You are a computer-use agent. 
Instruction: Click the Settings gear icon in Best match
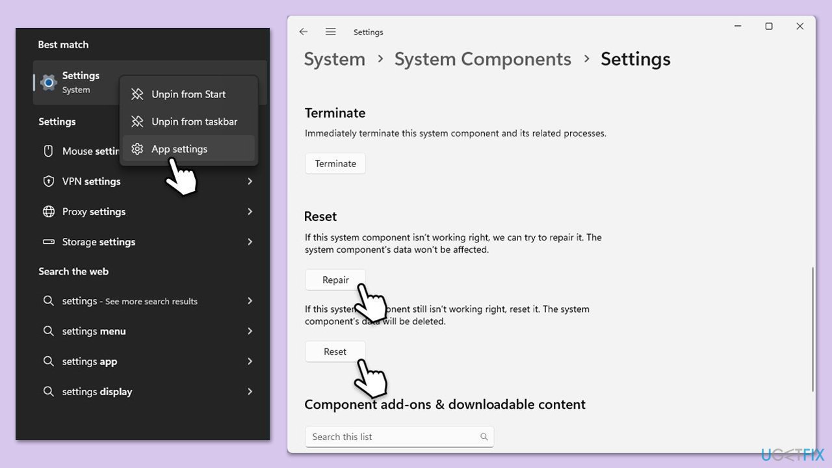[48, 83]
